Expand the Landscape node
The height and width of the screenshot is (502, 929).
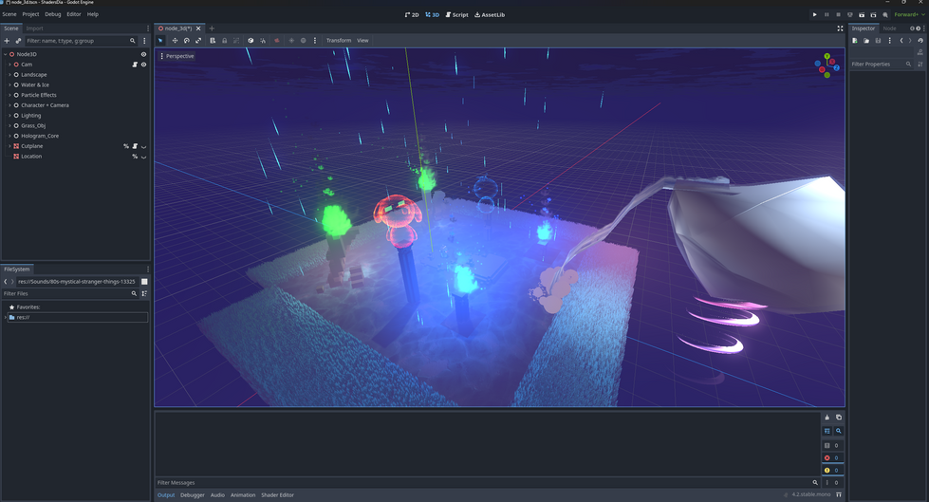click(9, 75)
